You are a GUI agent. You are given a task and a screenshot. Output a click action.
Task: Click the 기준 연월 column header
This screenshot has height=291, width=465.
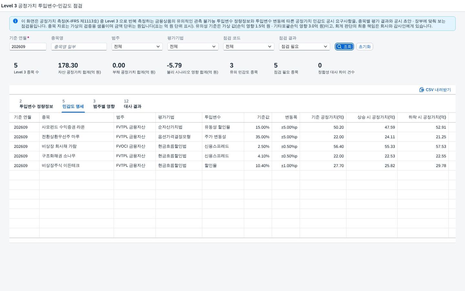pos(24,117)
